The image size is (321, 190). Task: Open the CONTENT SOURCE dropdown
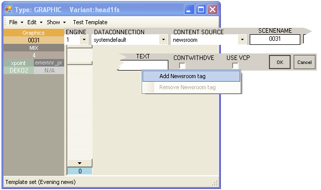coord(242,40)
